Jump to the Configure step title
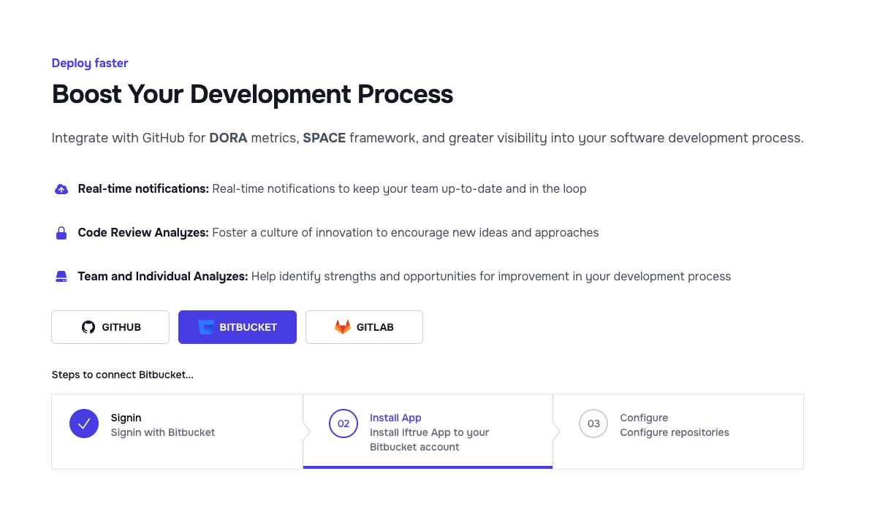This screenshot has height=525, width=869. click(x=644, y=418)
